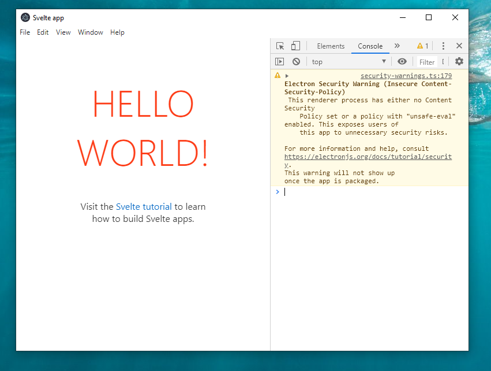This screenshot has width=491, height=371.
Task: Open the DevTools customize menu (three dots)
Action: 442,46
